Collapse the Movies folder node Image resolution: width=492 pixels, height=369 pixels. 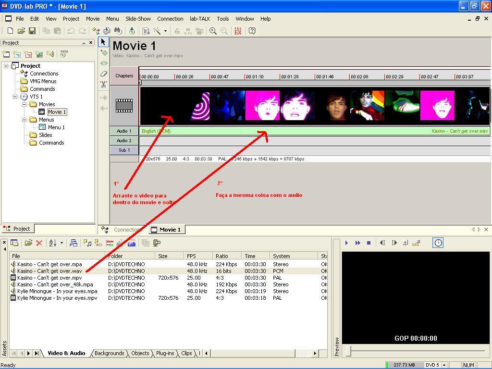24,104
